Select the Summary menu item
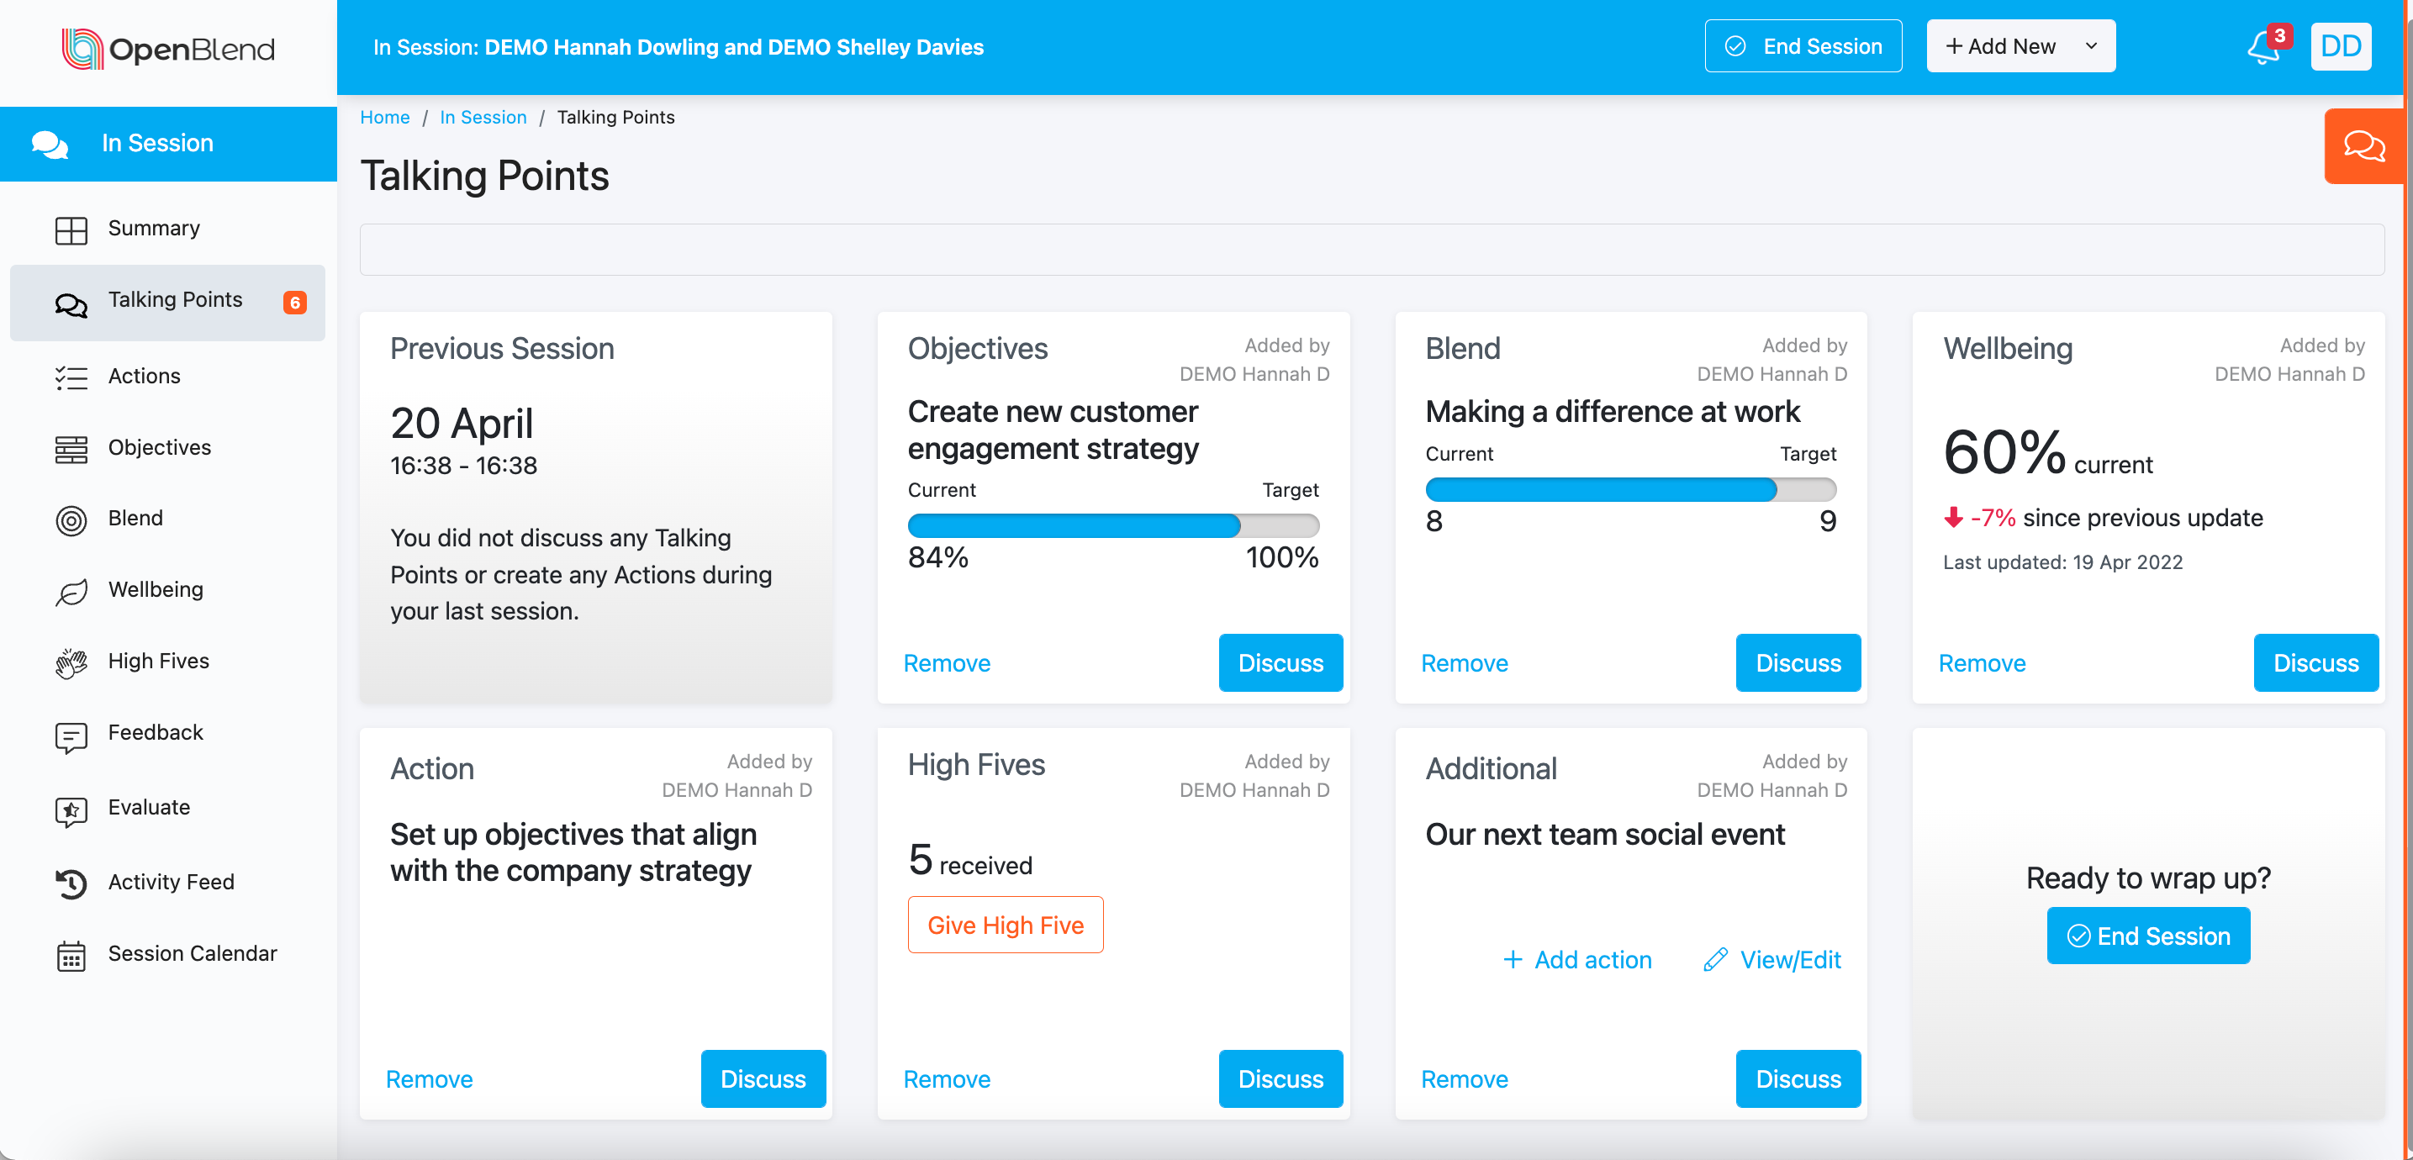The height and width of the screenshot is (1160, 2413). [154, 229]
